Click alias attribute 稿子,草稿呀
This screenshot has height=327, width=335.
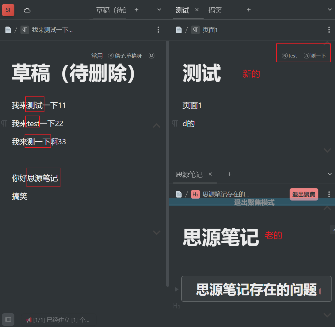125,56
